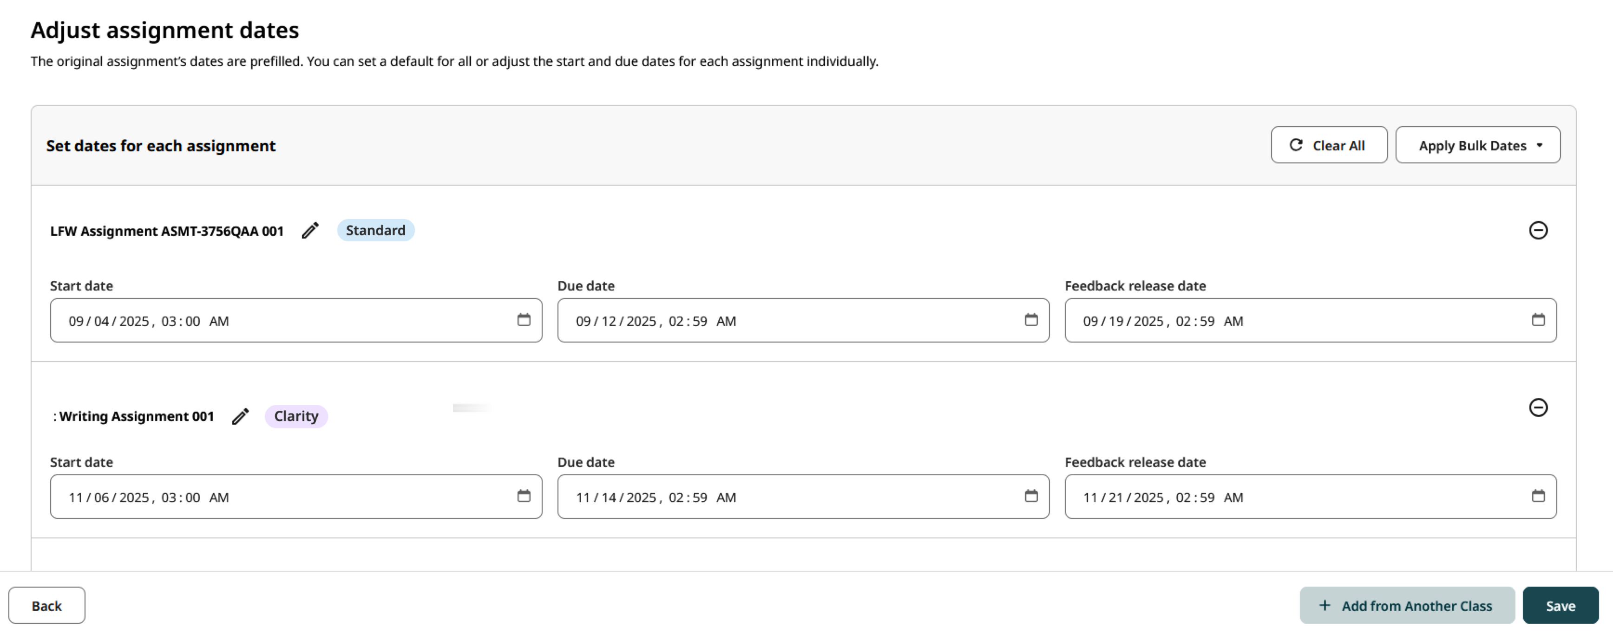The width and height of the screenshot is (1613, 634).
Task: Go Back to the previous step
Action: coord(47,605)
